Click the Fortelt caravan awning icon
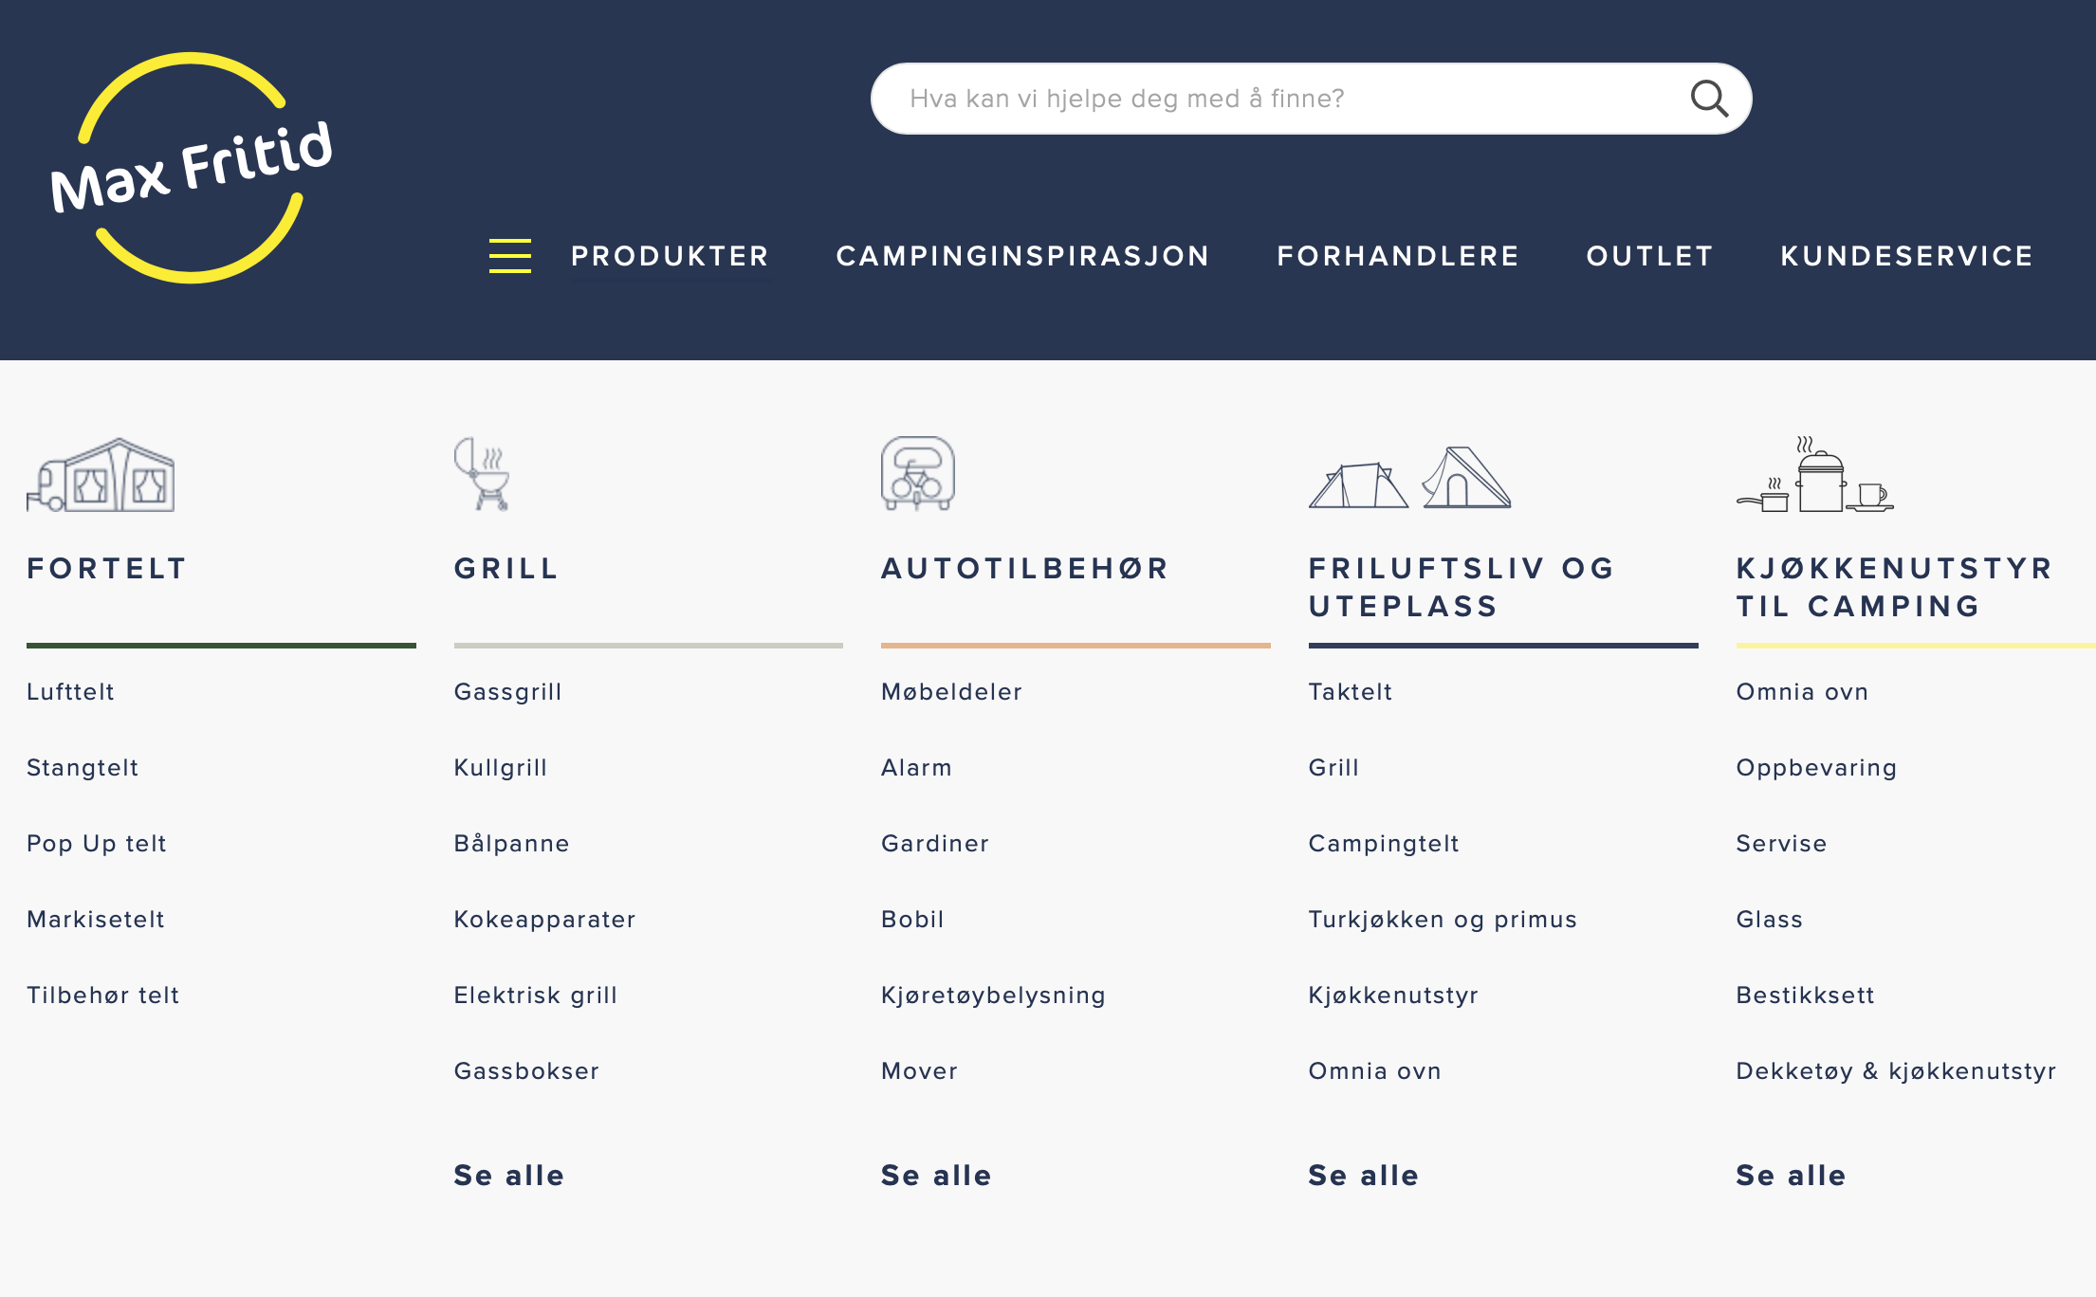 coord(101,475)
